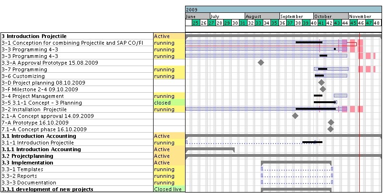The image size is (383, 193).
Task: Click the October month header
Action: [331, 16]
